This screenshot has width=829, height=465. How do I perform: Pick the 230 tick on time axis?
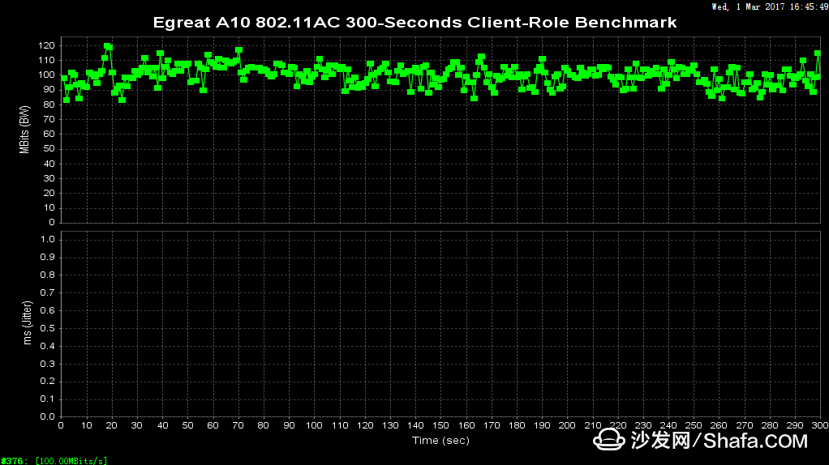[x=643, y=425]
